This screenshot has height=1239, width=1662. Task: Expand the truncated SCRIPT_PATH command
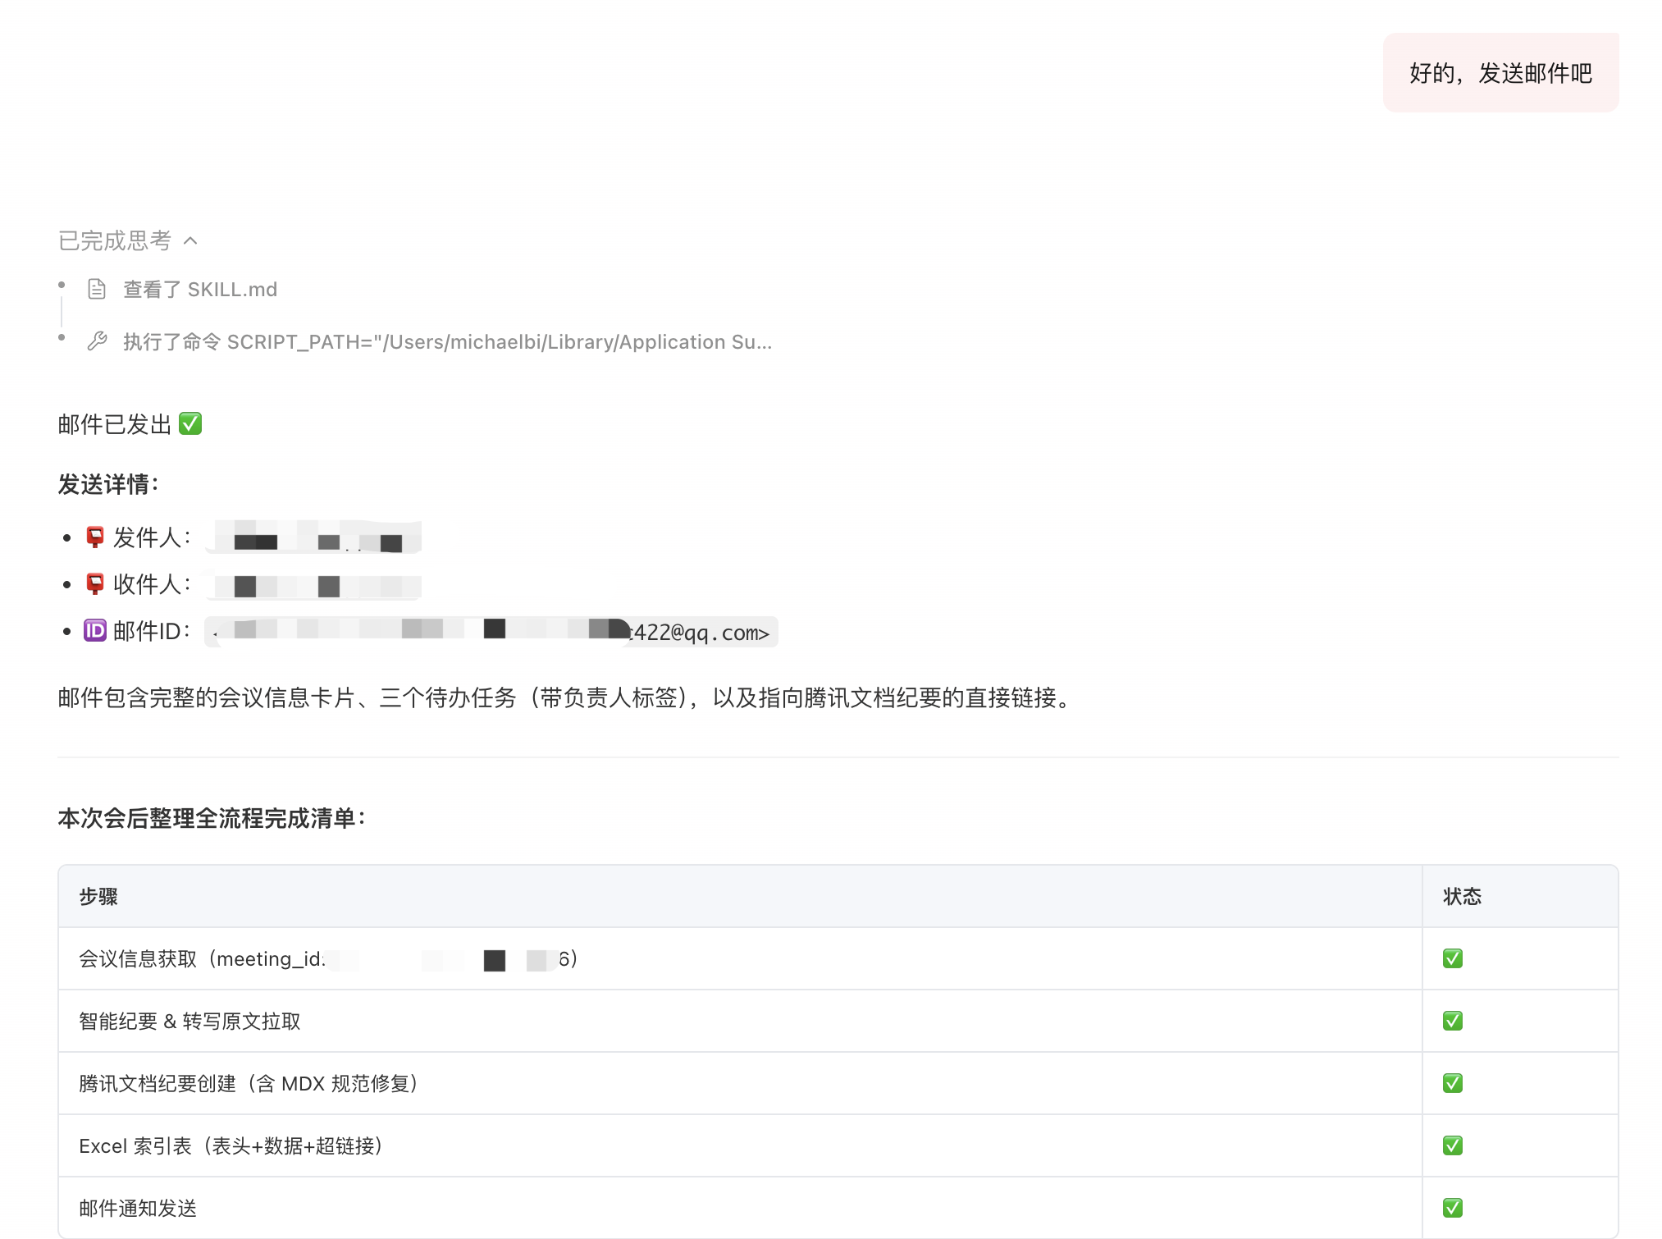point(447,341)
